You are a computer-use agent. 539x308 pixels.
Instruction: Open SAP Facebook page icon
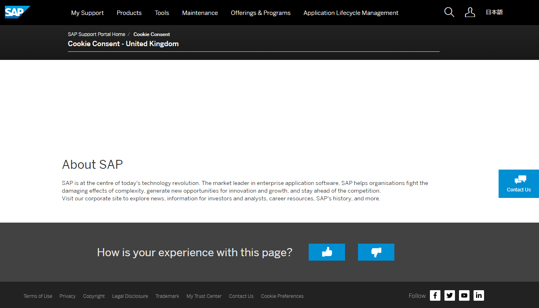pyautogui.click(x=435, y=295)
